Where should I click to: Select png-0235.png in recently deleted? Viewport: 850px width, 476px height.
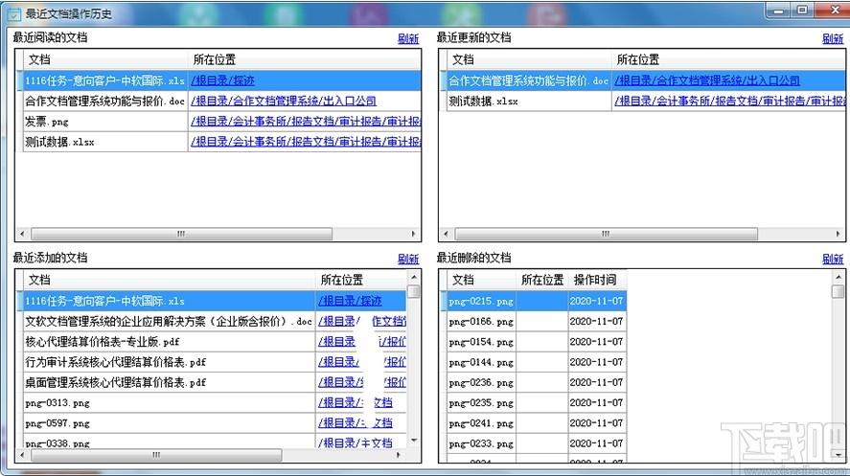click(481, 403)
